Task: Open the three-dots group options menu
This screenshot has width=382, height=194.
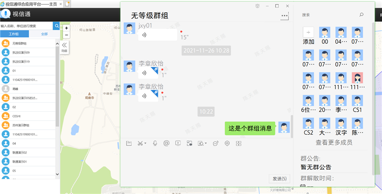Action: pyautogui.click(x=285, y=16)
